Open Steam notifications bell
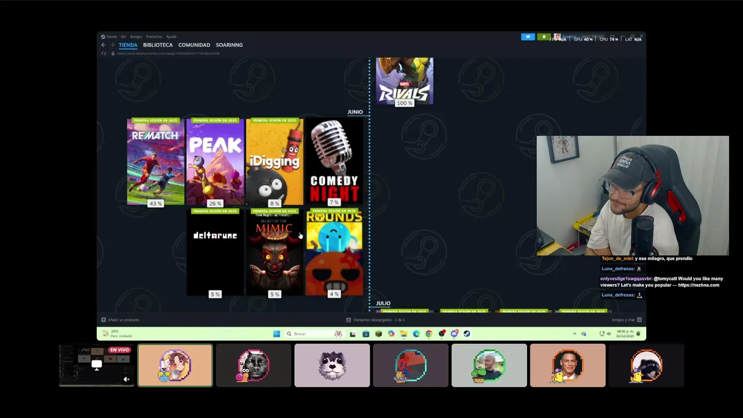The image size is (743, 418). [544, 37]
